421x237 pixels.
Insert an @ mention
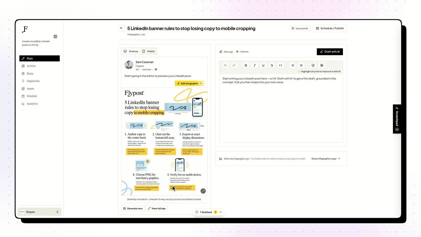tap(322, 65)
